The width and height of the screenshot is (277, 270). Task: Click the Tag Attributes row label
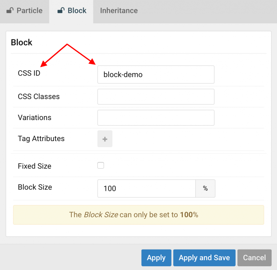pos(41,139)
